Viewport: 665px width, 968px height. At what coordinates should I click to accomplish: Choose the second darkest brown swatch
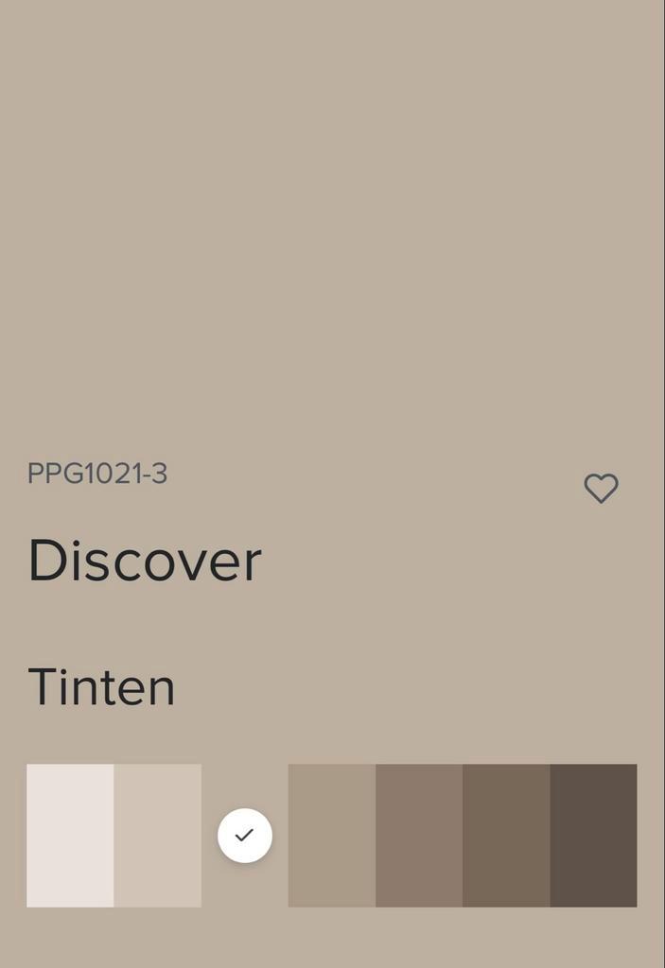point(506,836)
